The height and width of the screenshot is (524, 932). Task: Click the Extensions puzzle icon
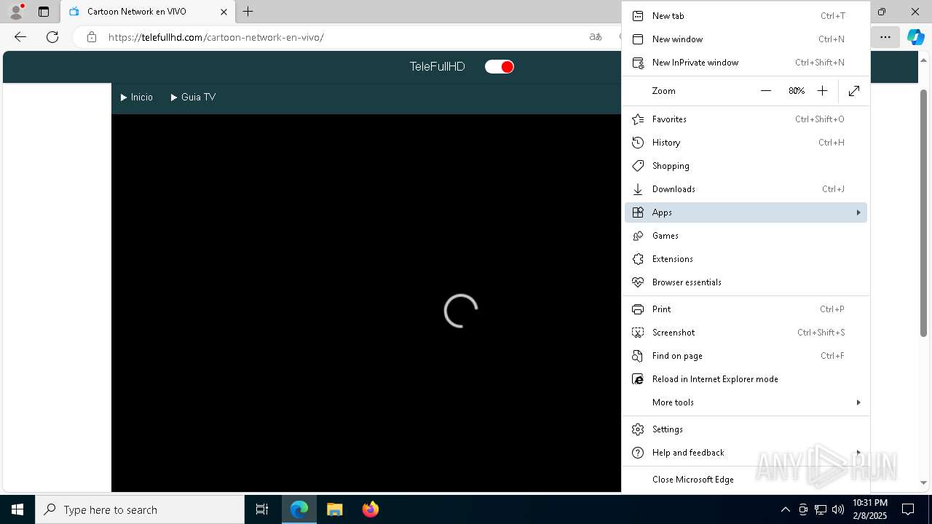(638, 259)
